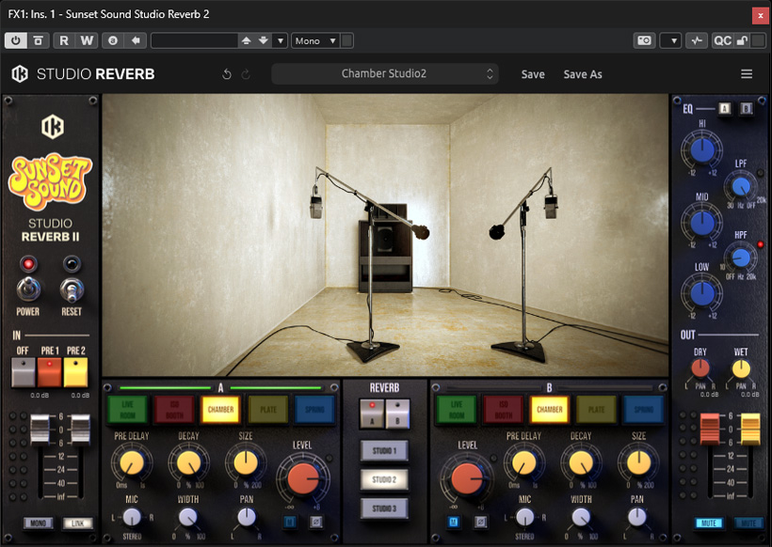Image resolution: width=772 pixels, height=547 pixels.
Task: Click the bypass effect icon in toolbar
Action: (x=38, y=40)
